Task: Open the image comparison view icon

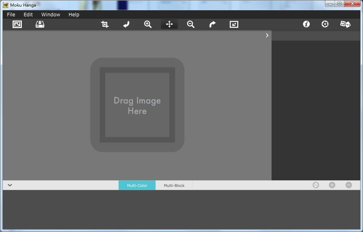Action: (233, 24)
